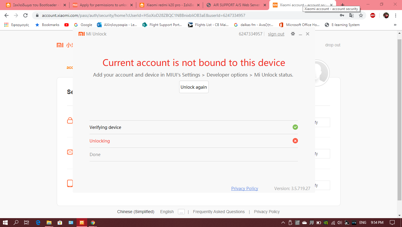The width and height of the screenshot is (402, 227).
Task: Open Mi Unlock settings gear icon
Action: coord(293,34)
